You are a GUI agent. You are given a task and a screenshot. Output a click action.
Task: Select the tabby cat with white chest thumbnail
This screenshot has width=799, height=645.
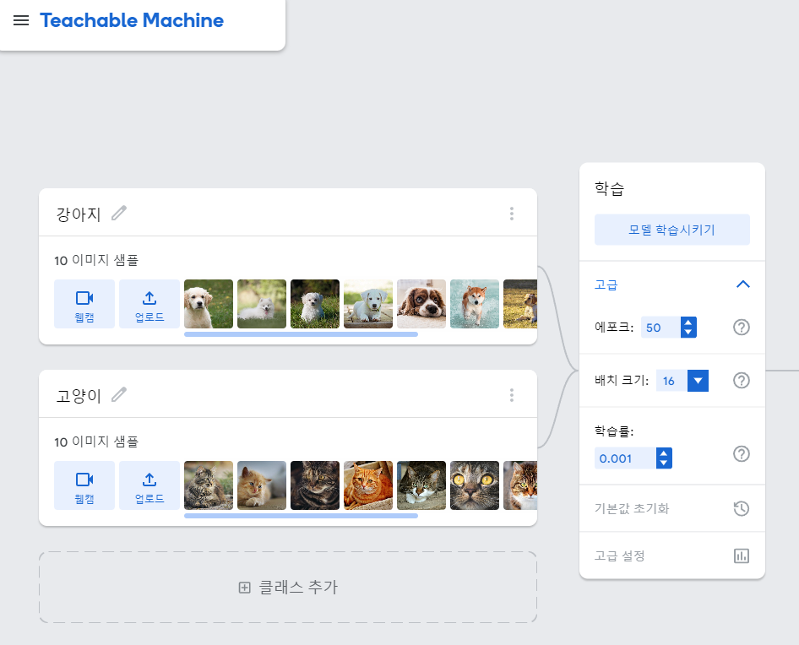(x=421, y=485)
